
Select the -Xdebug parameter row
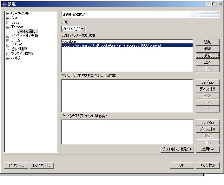pos(127,41)
